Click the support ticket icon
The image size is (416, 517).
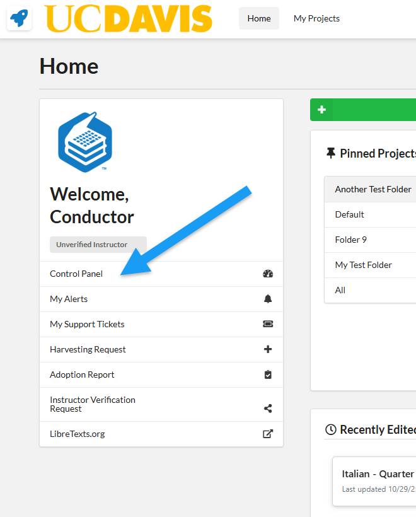268,324
